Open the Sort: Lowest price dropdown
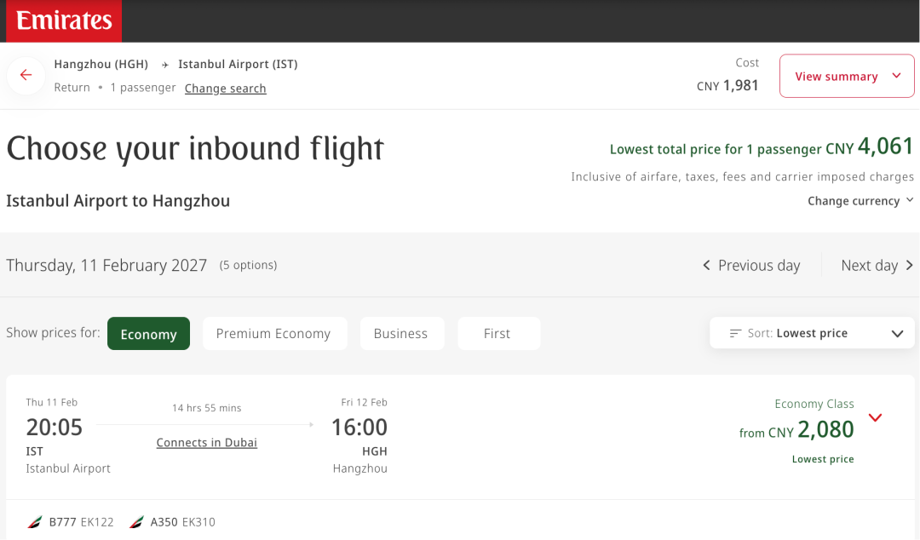The width and height of the screenshot is (920, 540). (812, 333)
